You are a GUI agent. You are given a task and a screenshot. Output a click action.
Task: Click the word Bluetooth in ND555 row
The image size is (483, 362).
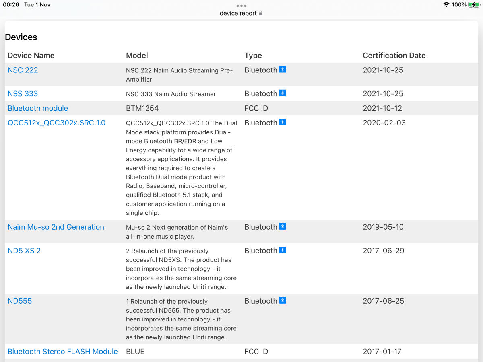click(261, 301)
